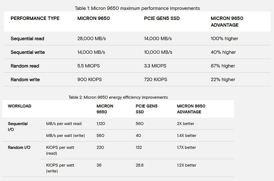
Task: Select the 1,120 MB/s per watt read value
Action: pos(101,124)
